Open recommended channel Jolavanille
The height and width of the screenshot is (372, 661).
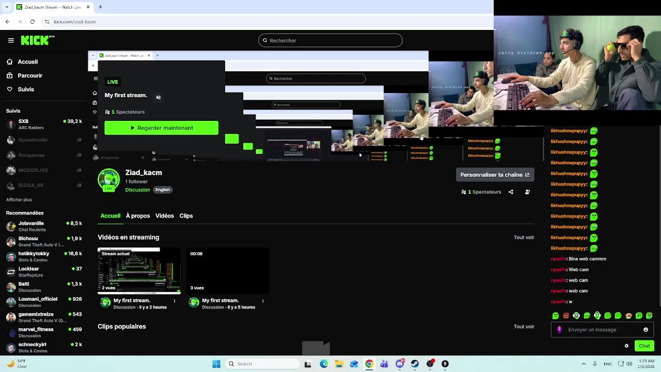[44, 226]
